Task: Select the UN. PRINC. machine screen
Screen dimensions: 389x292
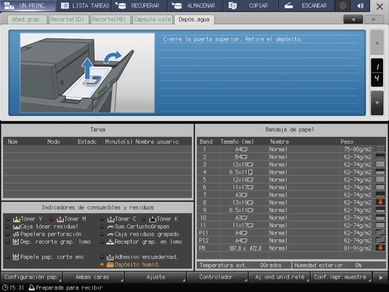Action: click(28, 5)
